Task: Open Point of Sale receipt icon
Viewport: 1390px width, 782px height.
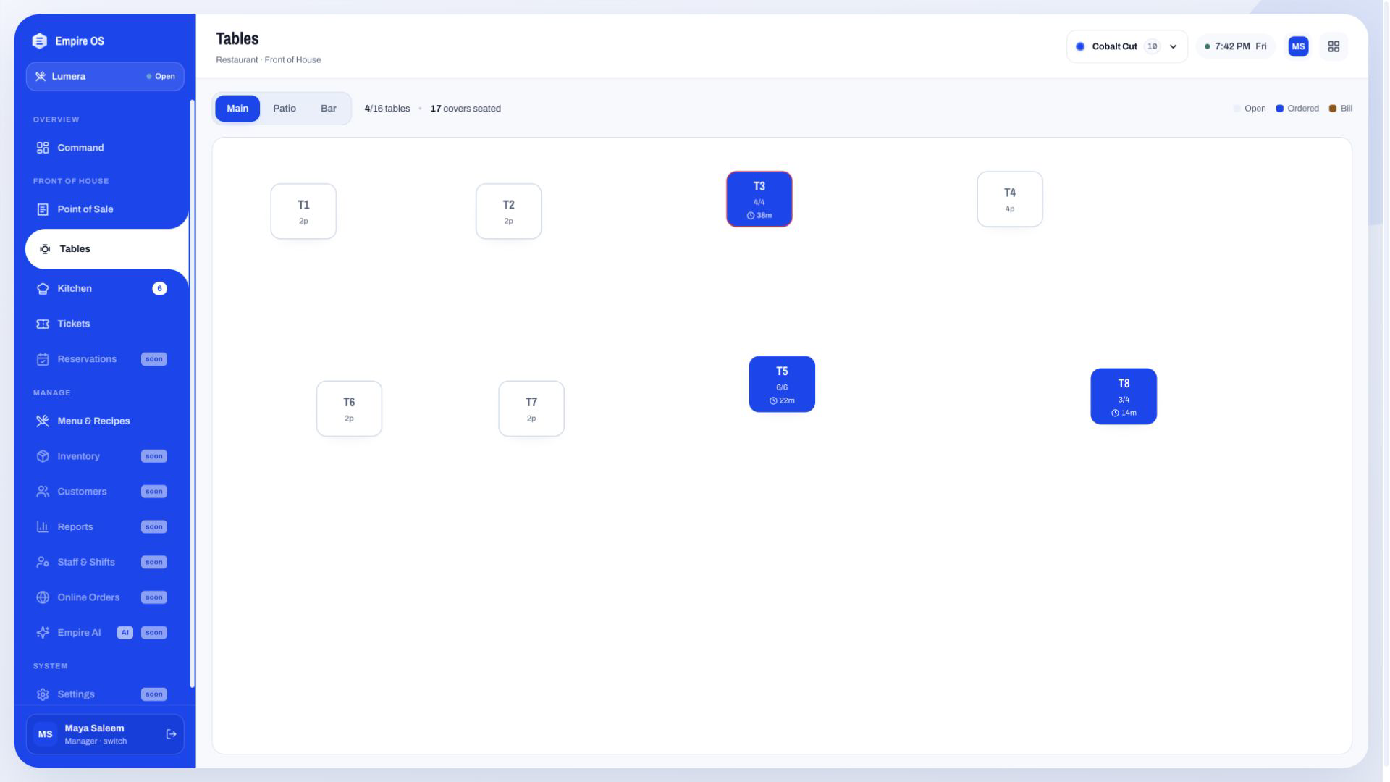Action: point(43,209)
